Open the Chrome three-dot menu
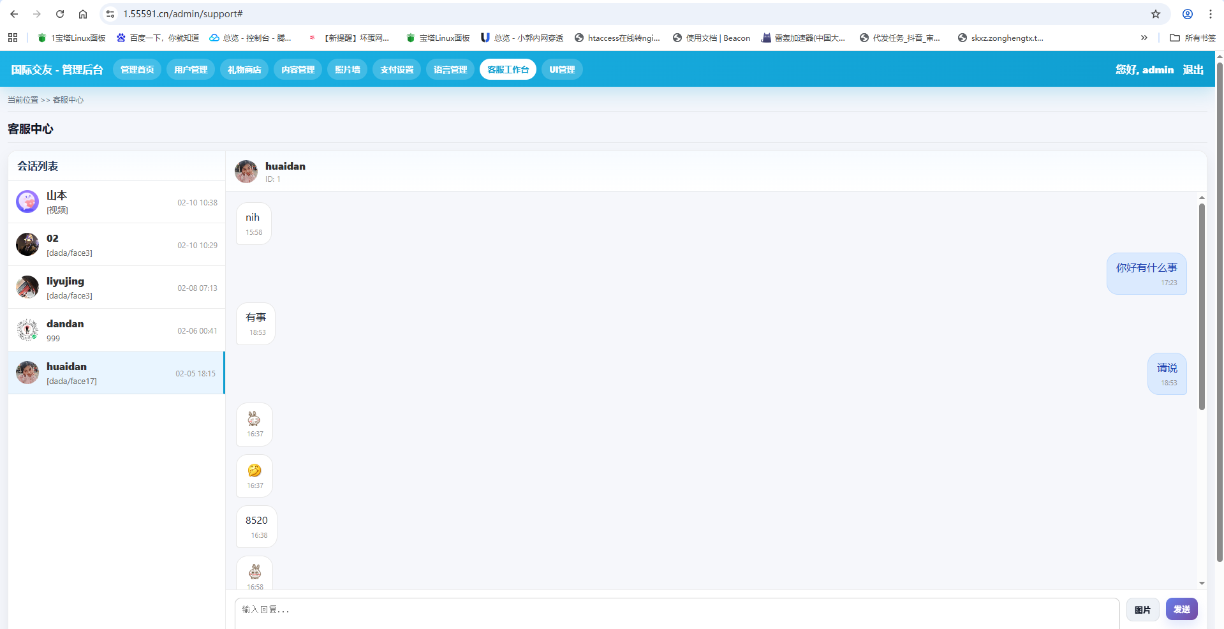Screen dimensions: 1224x629 tap(1210, 14)
